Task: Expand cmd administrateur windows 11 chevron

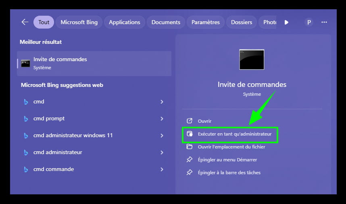Action: coord(162,136)
